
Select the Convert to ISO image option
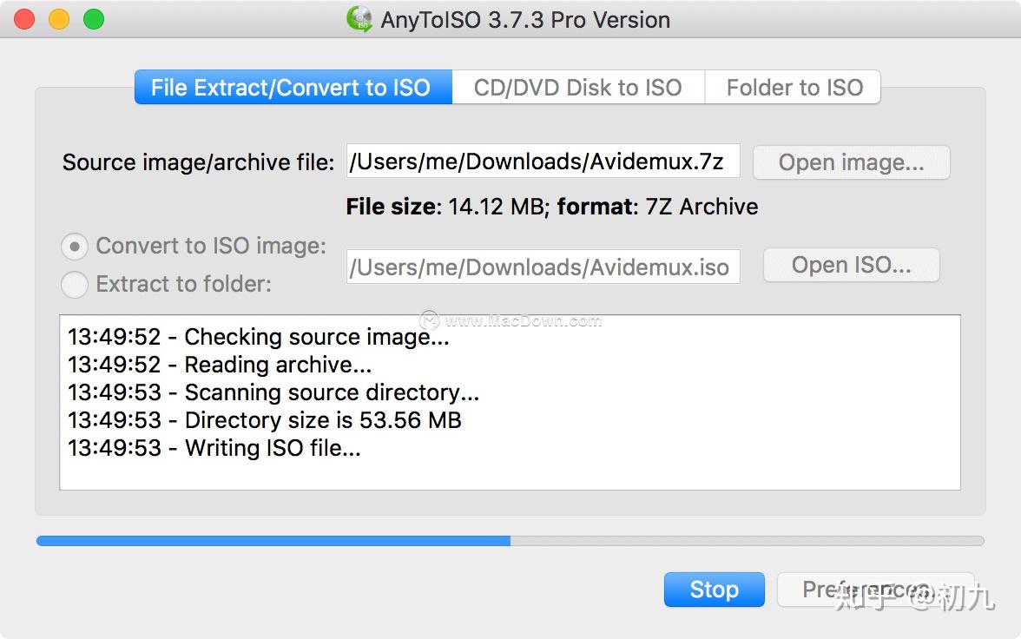pyautogui.click(x=75, y=246)
